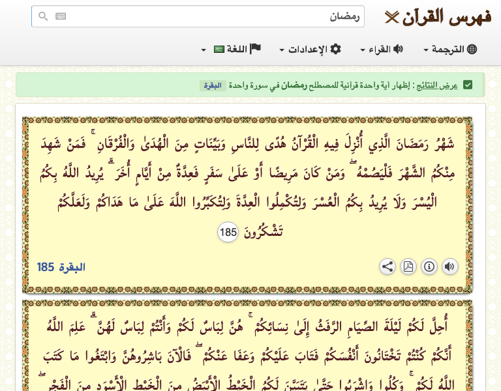This screenshot has width=501, height=391.
Task: Open the فهرس القرآن site logo
Action: tap(438, 17)
